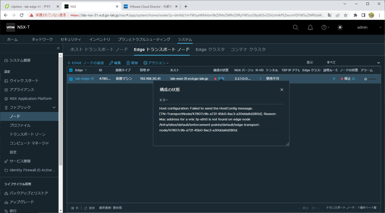Collapse the left sidebar with double chevron

(x=58, y=48)
